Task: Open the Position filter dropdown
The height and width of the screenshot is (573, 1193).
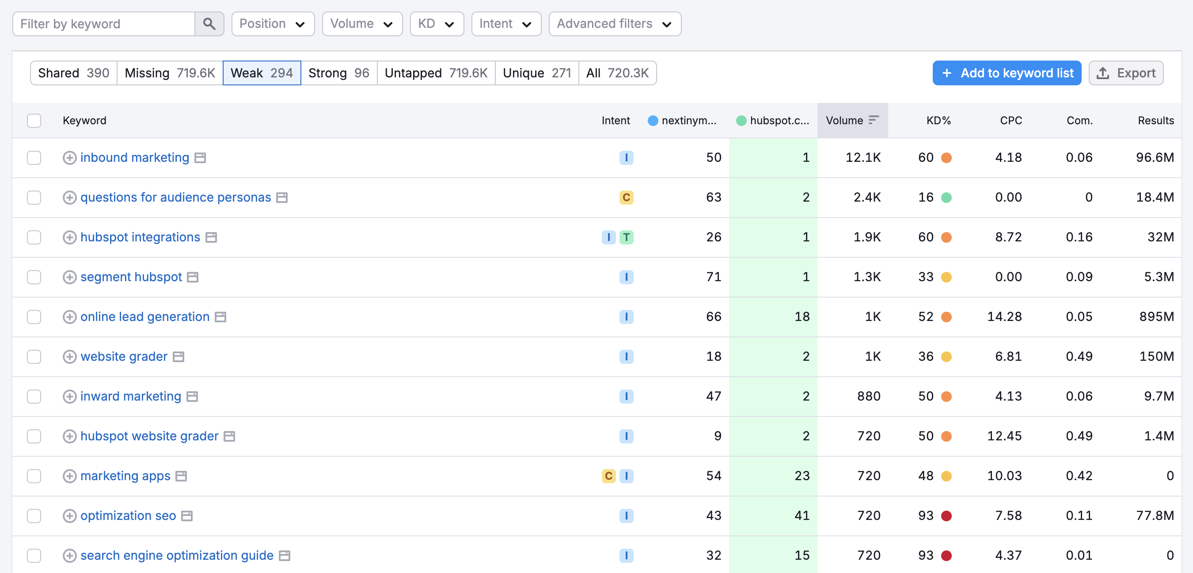Action: coord(273,23)
